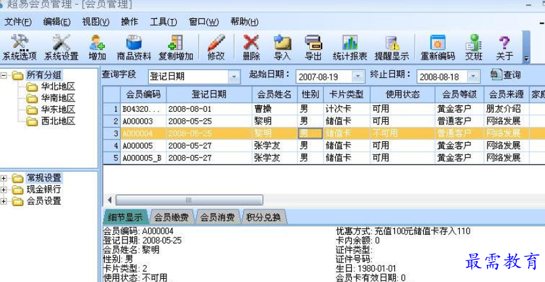Collapse the 所有分组 tree node
The width and height of the screenshot is (545, 282).
click(3, 75)
